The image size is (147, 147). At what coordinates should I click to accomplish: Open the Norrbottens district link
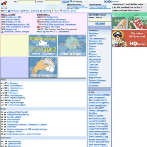[94, 85]
